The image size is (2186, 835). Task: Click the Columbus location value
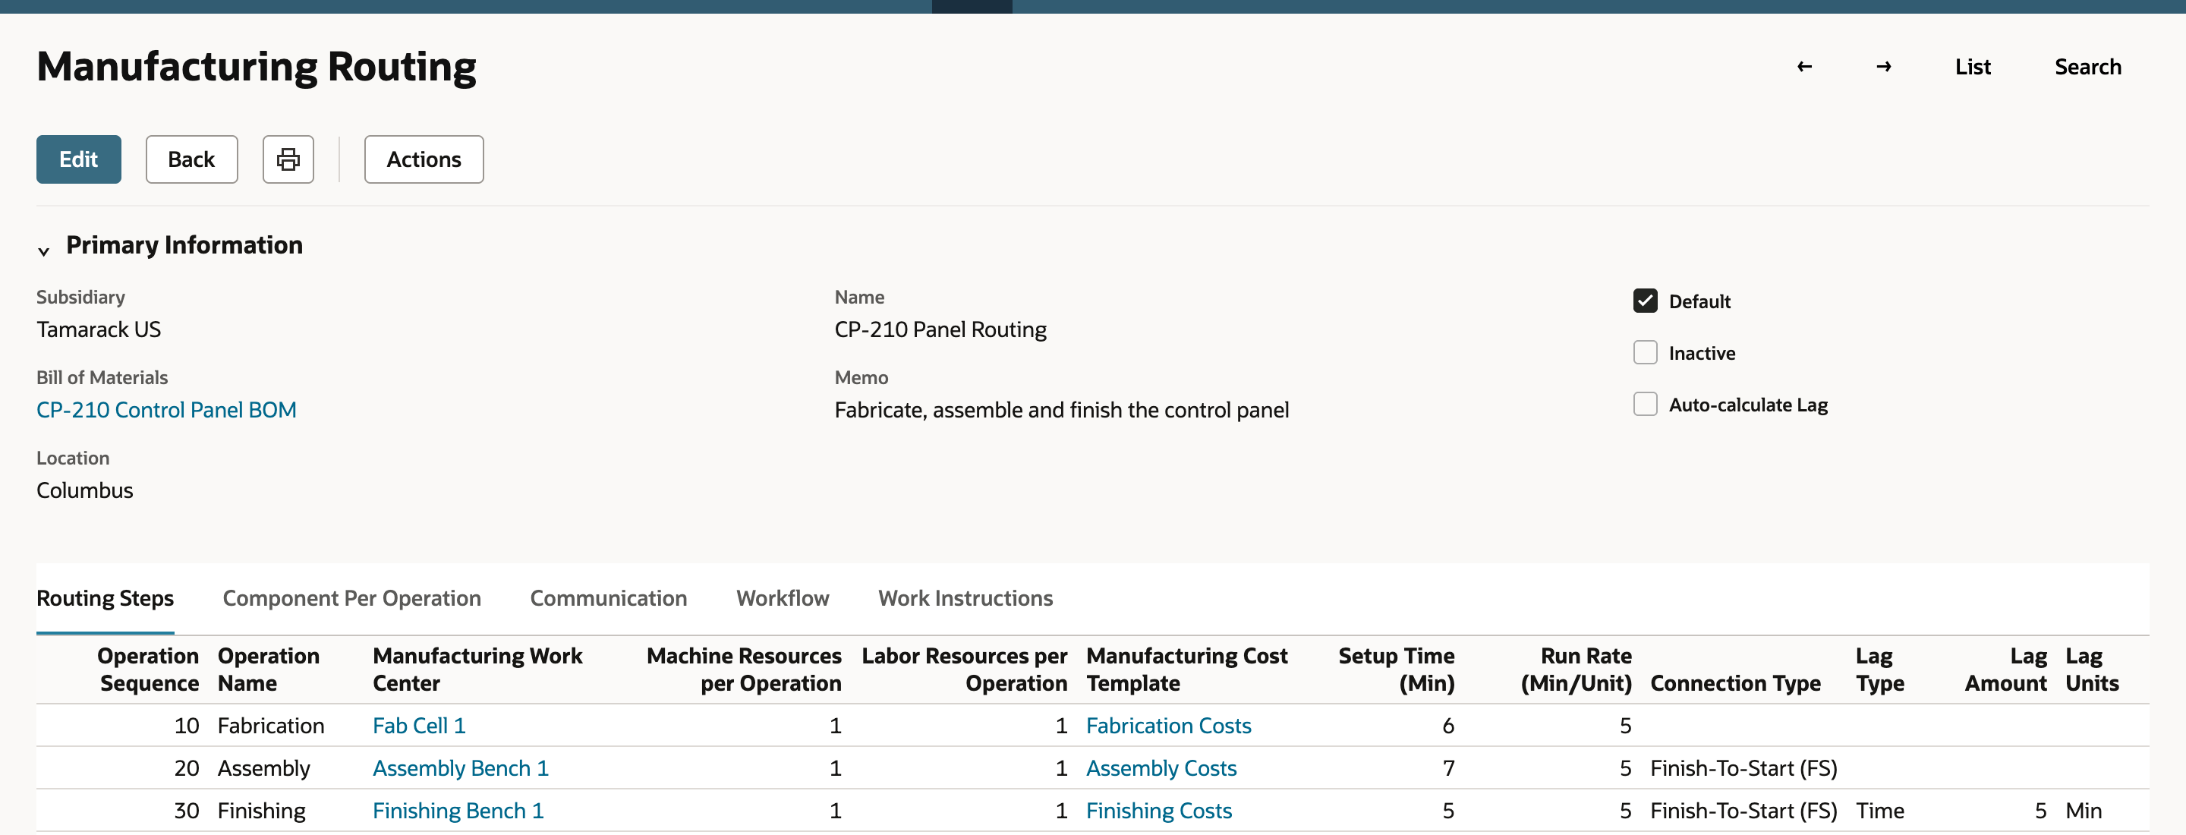coord(85,490)
